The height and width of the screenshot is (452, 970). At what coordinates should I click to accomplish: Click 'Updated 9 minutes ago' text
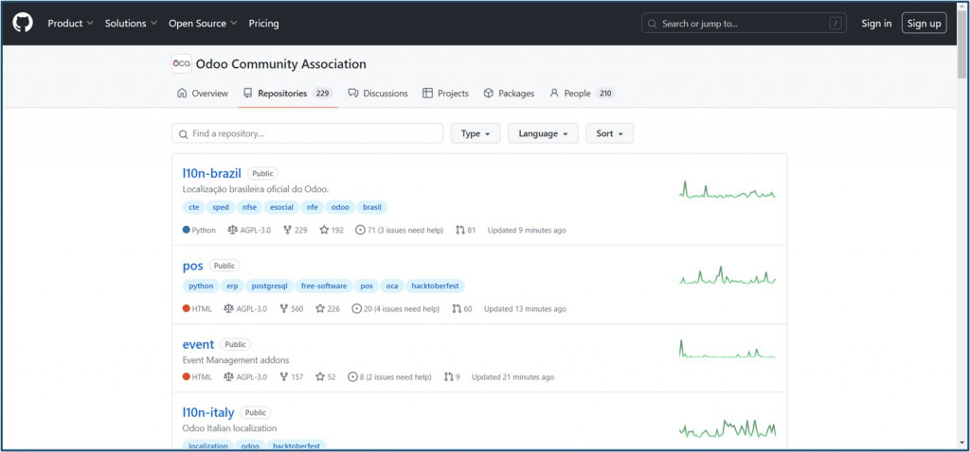tap(527, 231)
